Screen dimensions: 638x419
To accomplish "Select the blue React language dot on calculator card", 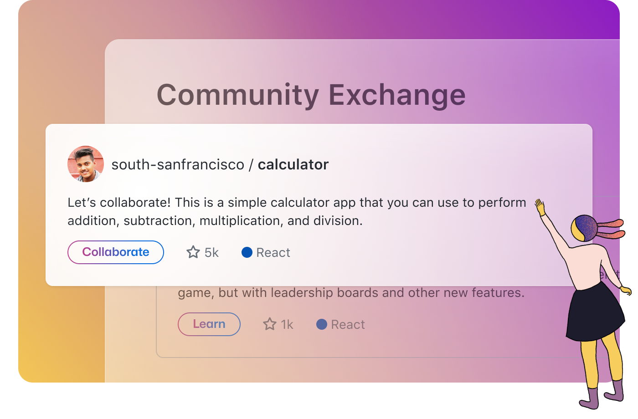I will [x=247, y=252].
